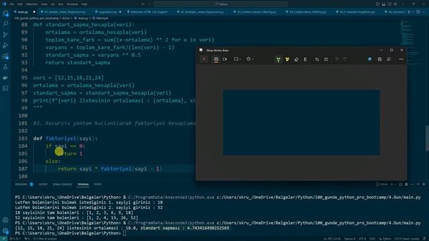The height and width of the screenshot is (241, 429).
Task: Copy the snip to clipboard
Action: (x=389, y=60)
